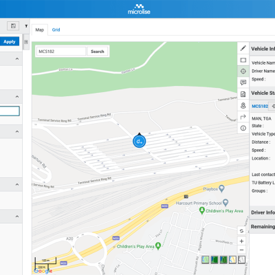275x275 pixels.
Task: Click the locate icon next to MCS182 link
Action: [x=273, y=106]
